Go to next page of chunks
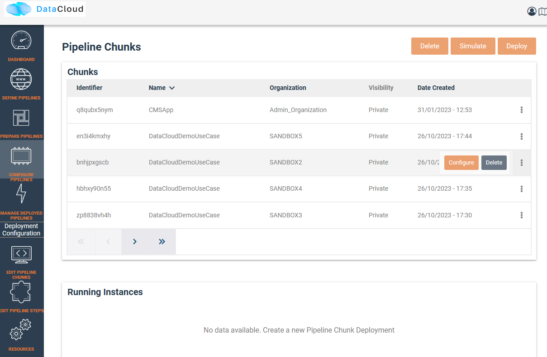Viewport: 547px width, 357px height. tap(134, 242)
